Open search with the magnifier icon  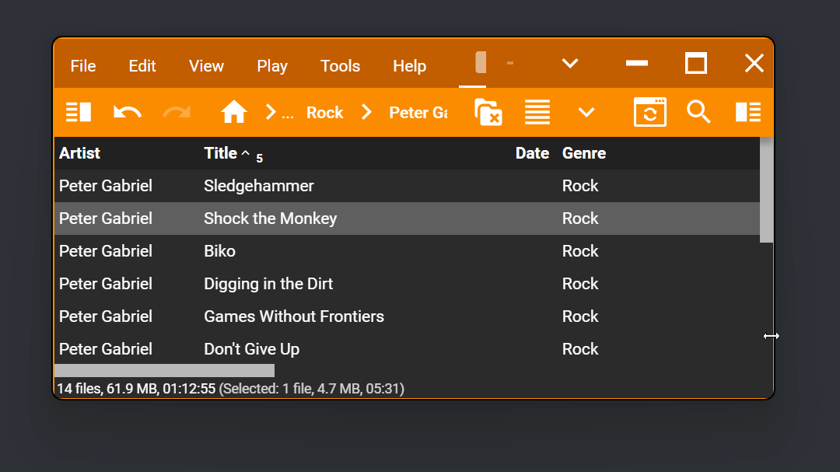[698, 113]
